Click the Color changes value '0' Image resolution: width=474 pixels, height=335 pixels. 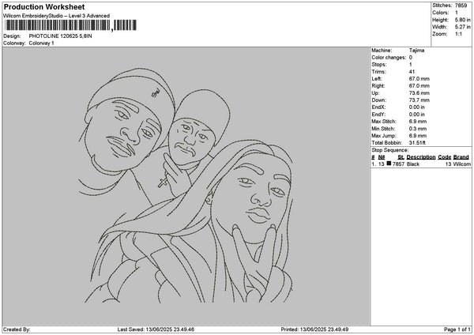coord(411,58)
